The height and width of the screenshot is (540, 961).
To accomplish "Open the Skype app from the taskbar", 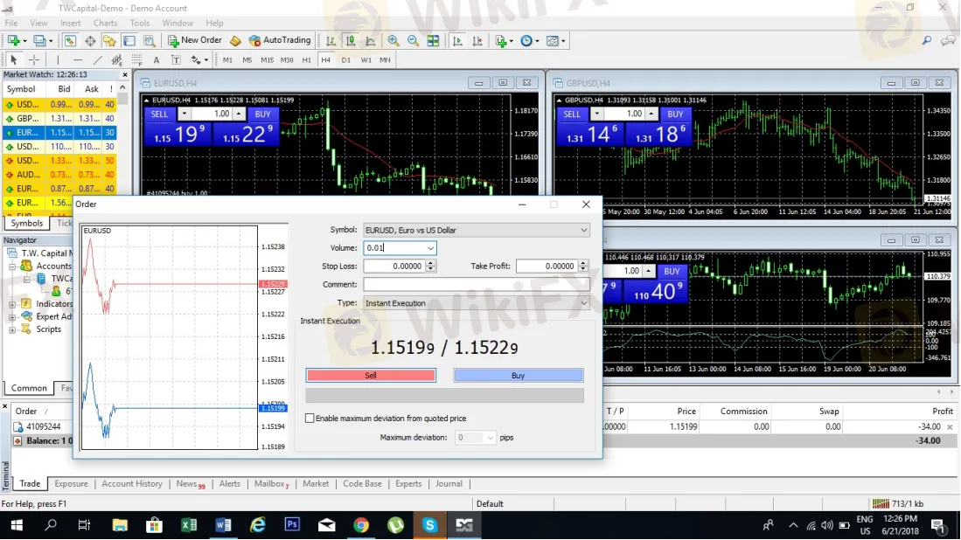I will (429, 526).
